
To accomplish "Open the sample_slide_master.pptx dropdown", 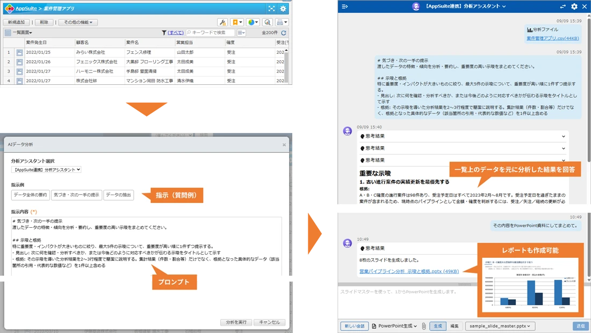I will click(500, 326).
